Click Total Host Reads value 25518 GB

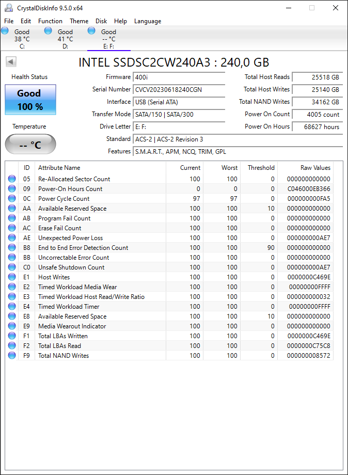pos(318,77)
